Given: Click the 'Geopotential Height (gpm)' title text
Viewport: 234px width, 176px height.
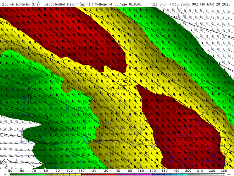Looking at the screenshot, I should click(x=67, y=4).
